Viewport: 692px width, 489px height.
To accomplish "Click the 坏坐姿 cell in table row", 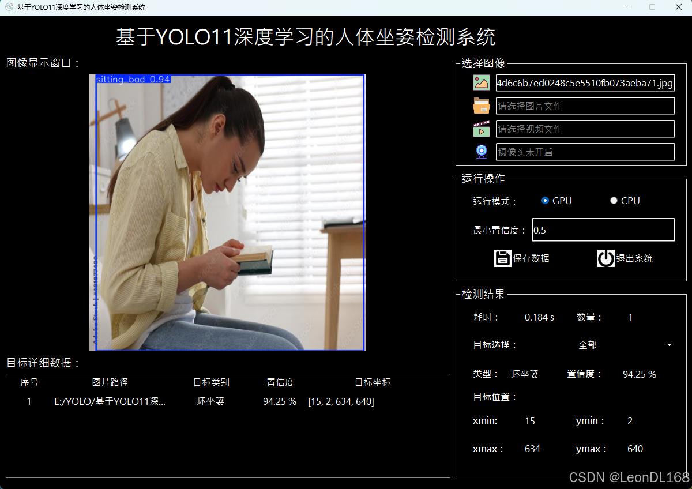I will click(x=211, y=401).
